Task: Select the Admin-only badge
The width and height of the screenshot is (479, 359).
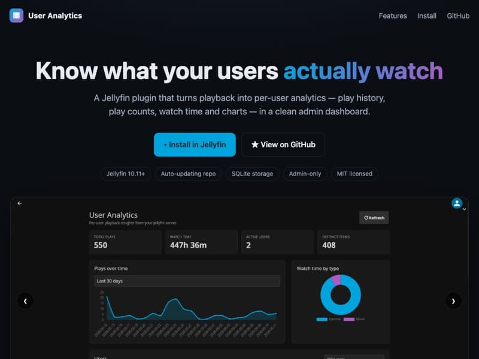Action: coord(305,174)
